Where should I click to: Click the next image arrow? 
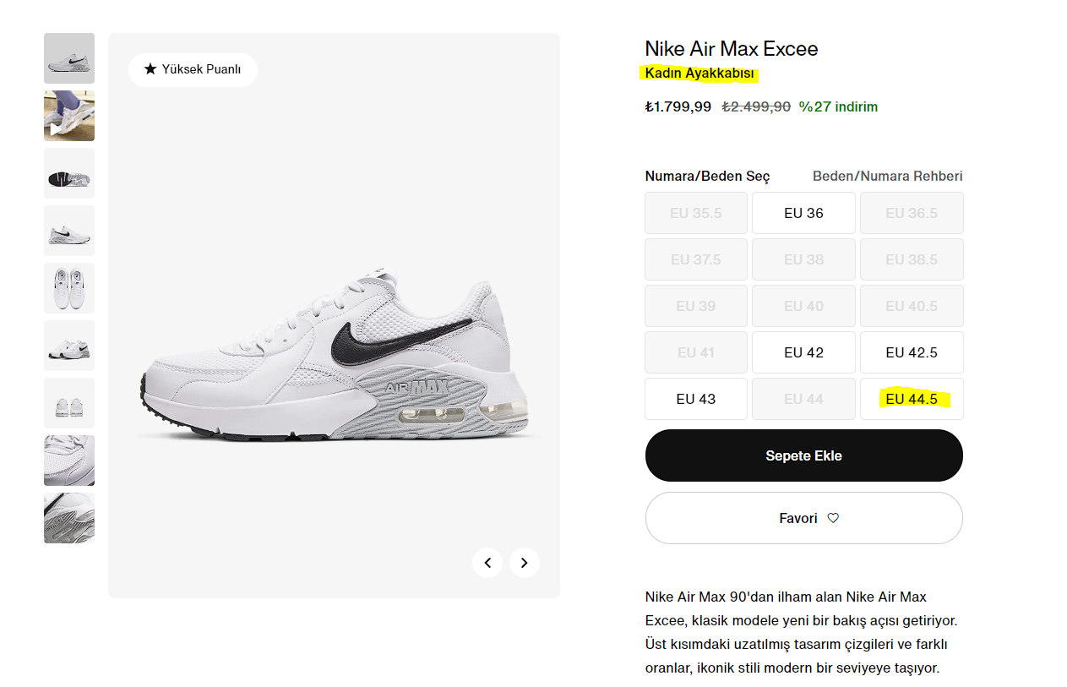click(x=524, y=563)
